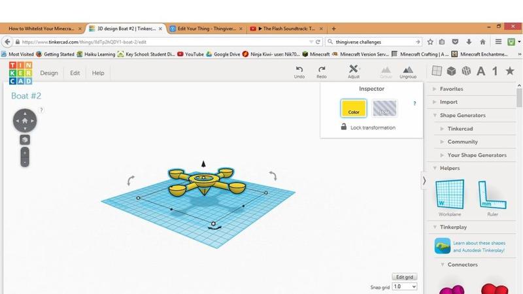The height and width of the screenshot is (294, 523).
Task: Zoom in with the plus button
Action: (25, 153)
